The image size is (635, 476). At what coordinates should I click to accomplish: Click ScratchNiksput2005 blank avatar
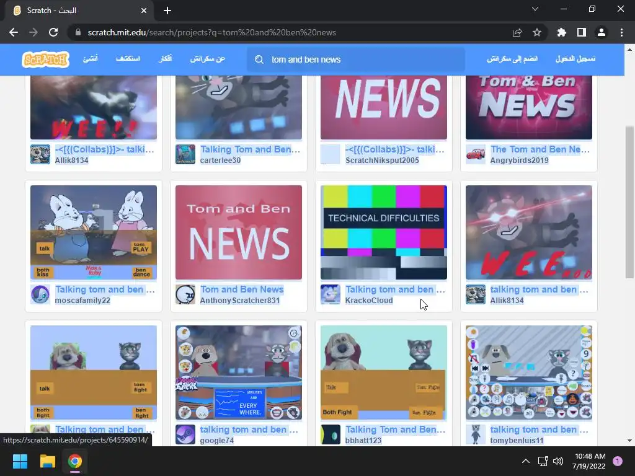click(x=331, y=154)
